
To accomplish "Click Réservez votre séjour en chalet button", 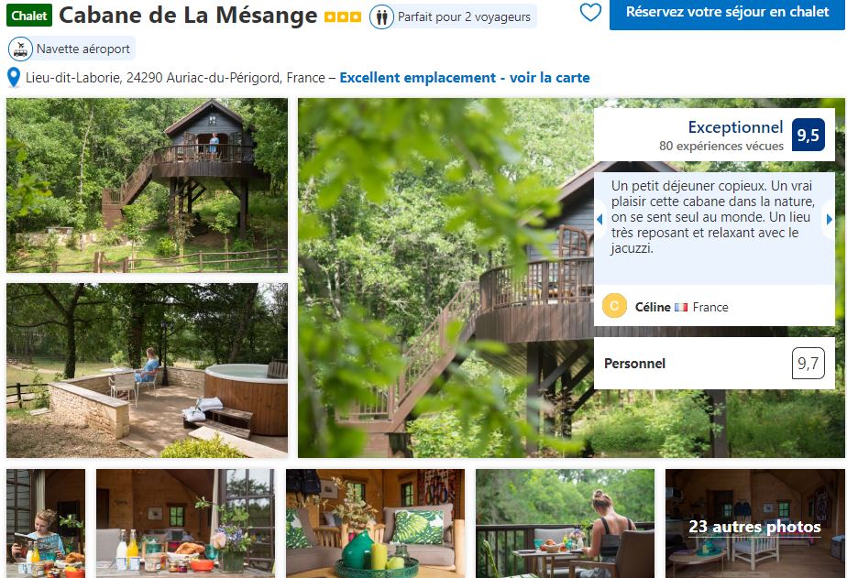I will coord(727,13).
